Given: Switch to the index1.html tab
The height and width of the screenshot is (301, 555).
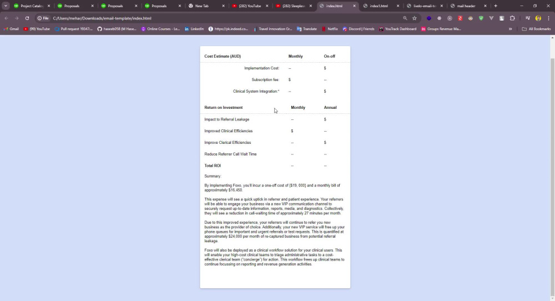Looking at the screenshot, I should tap(381, 6).
